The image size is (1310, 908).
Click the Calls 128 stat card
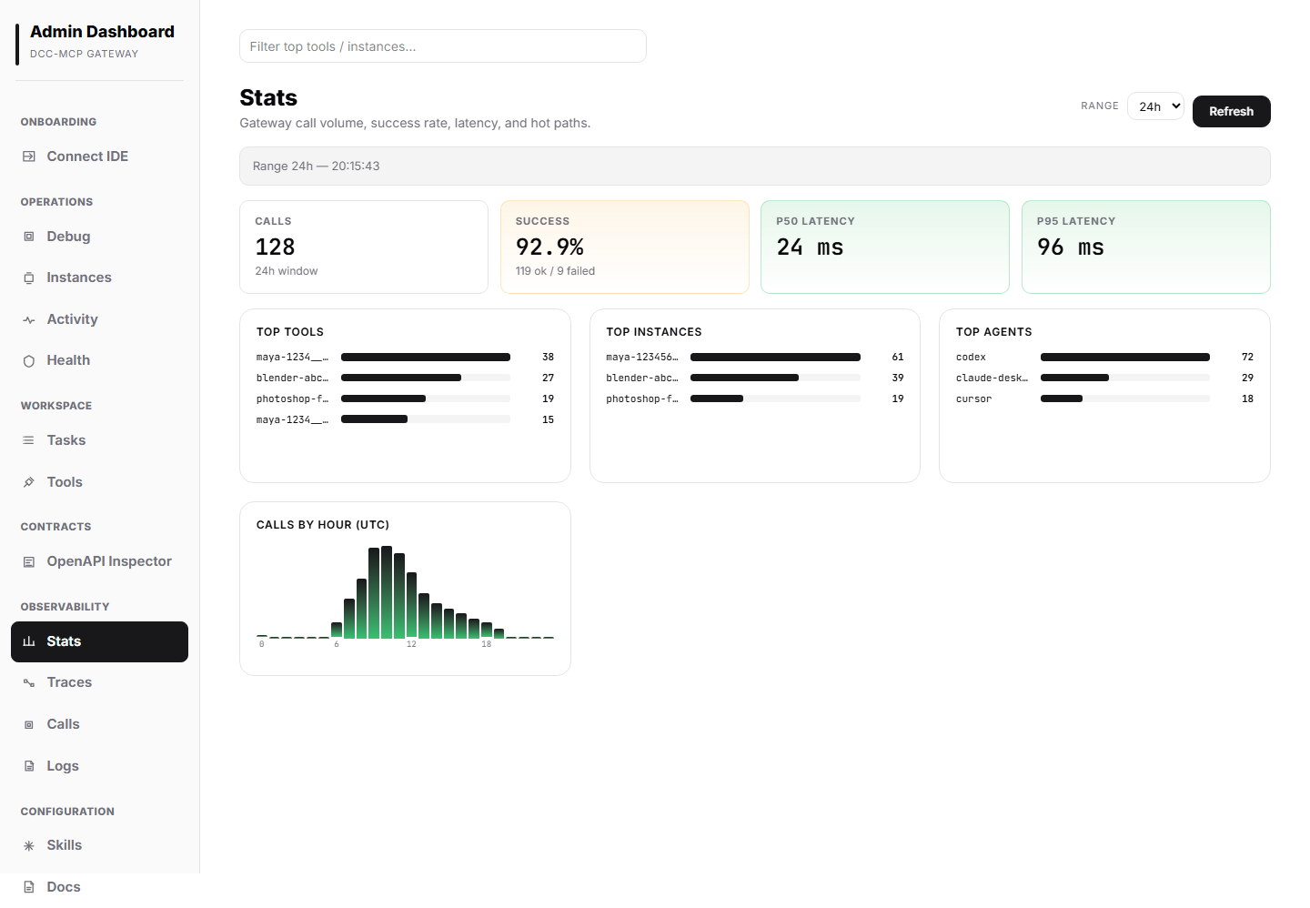364,247
